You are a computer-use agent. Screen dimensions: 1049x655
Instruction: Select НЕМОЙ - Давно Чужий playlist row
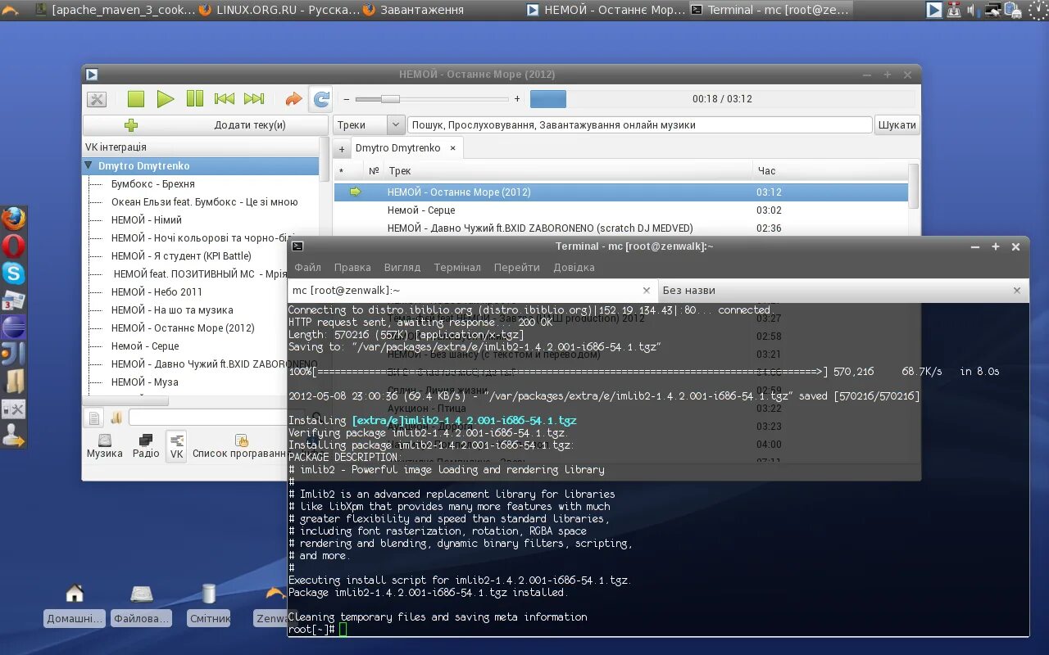click(x=620, y=228)
